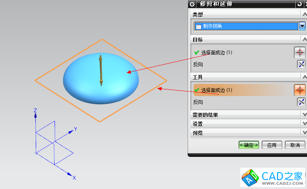Click the 应用 button
307x189 pixels.
pyautogui.click(x=272, y=145)
